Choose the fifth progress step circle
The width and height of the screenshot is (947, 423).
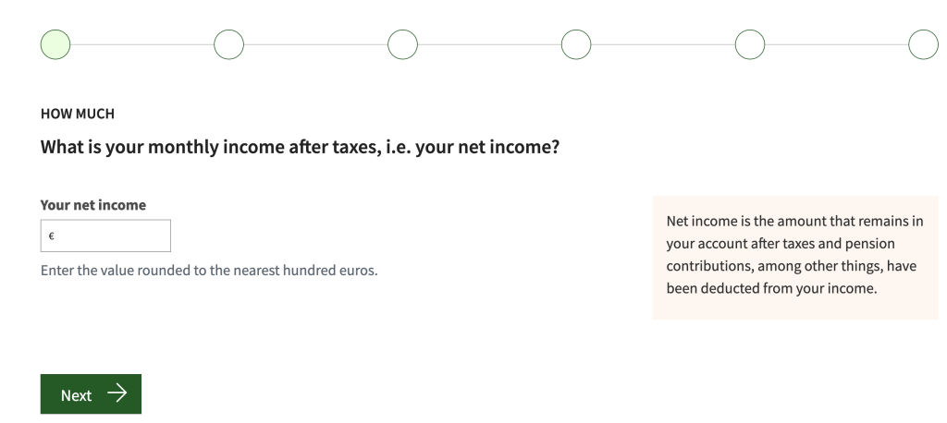750,44
